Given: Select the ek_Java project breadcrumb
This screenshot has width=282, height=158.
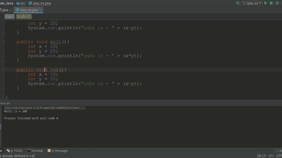Looking at the screenshot, I should tap(7, 3).
